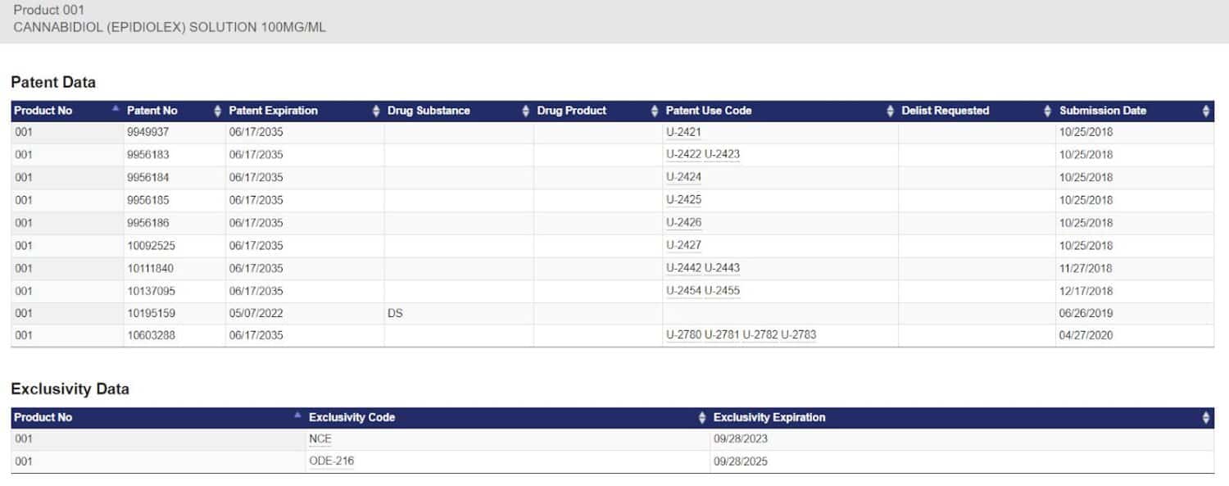Sort by Exclusivity Expiration icon

click(1205, 418)
